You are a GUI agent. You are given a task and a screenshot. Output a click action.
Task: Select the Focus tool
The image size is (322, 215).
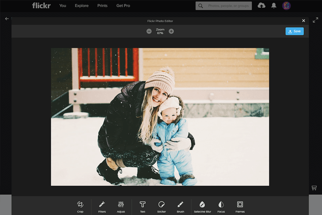(x=221, y=206)
